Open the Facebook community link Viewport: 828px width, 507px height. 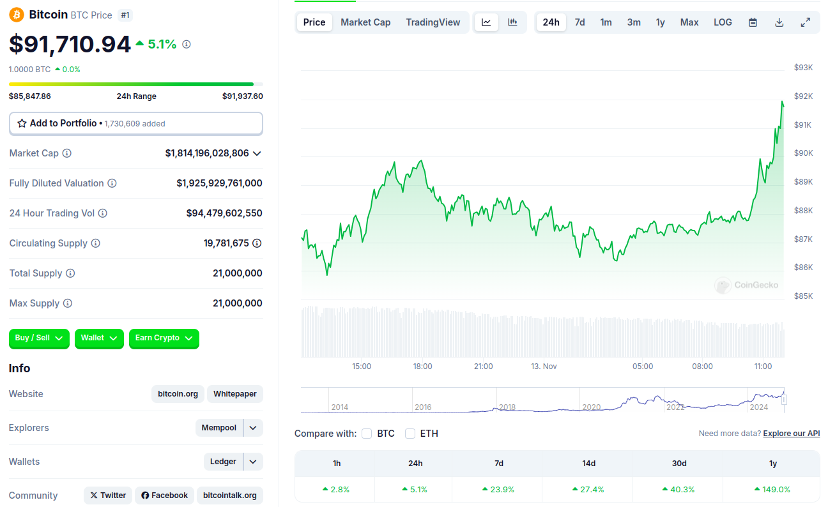tap(164, 496)
